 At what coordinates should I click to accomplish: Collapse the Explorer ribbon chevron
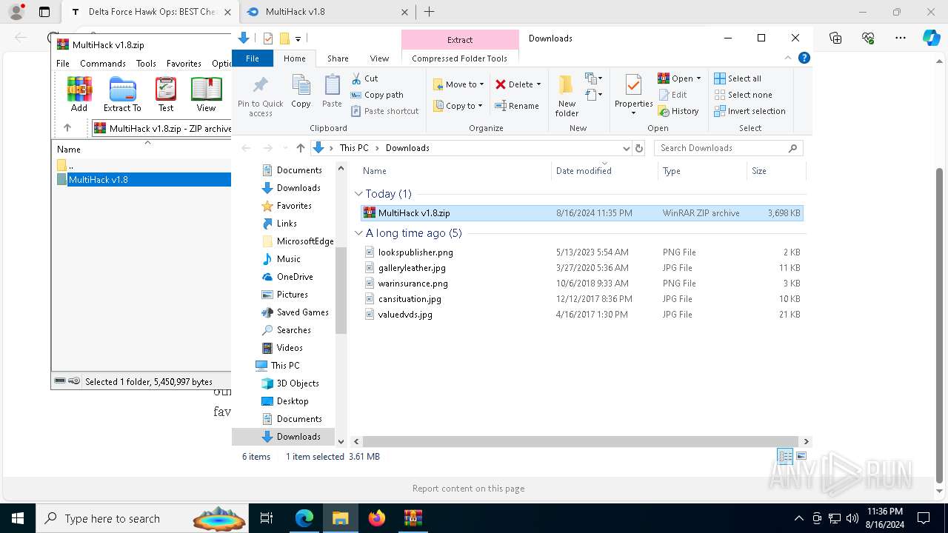[788, 58]
